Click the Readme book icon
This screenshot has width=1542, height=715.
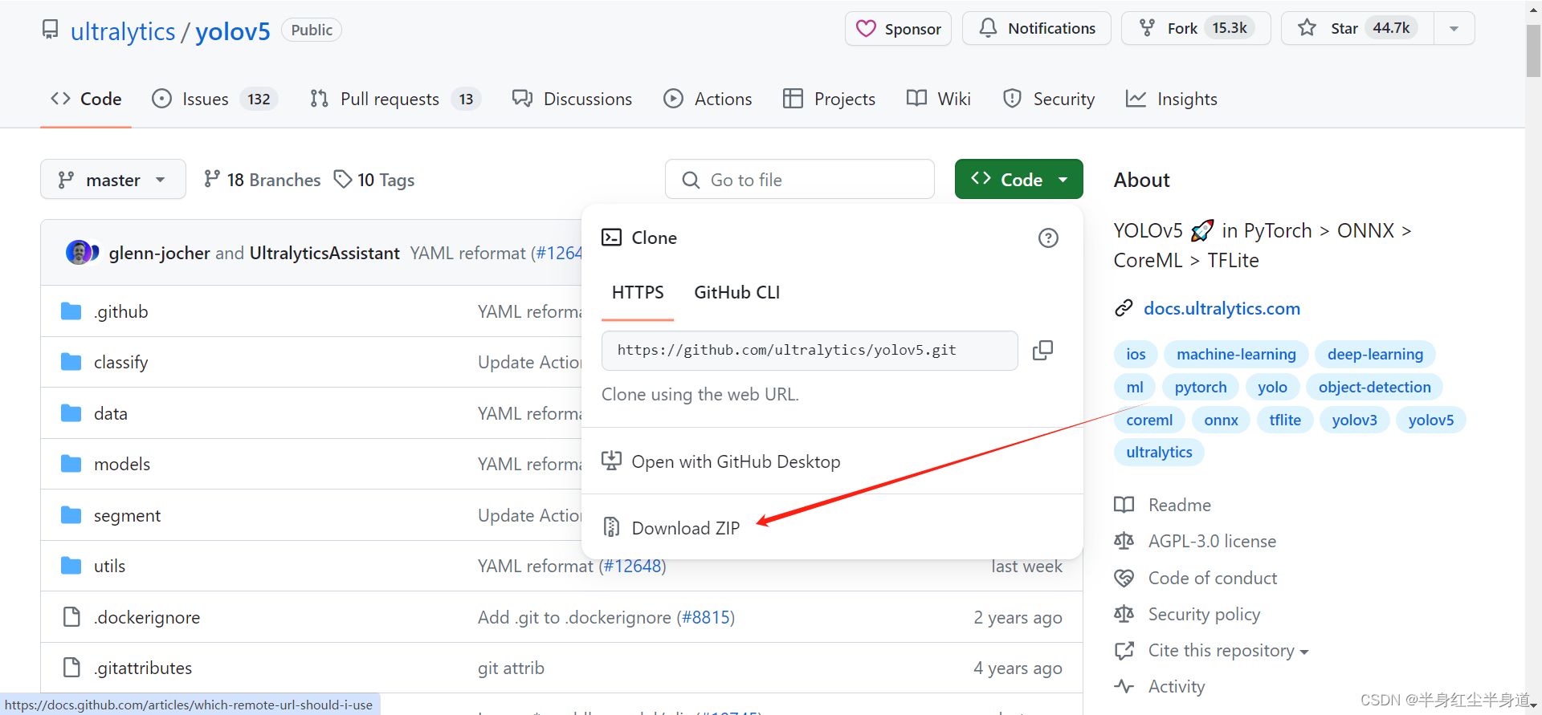[1124, 505]
